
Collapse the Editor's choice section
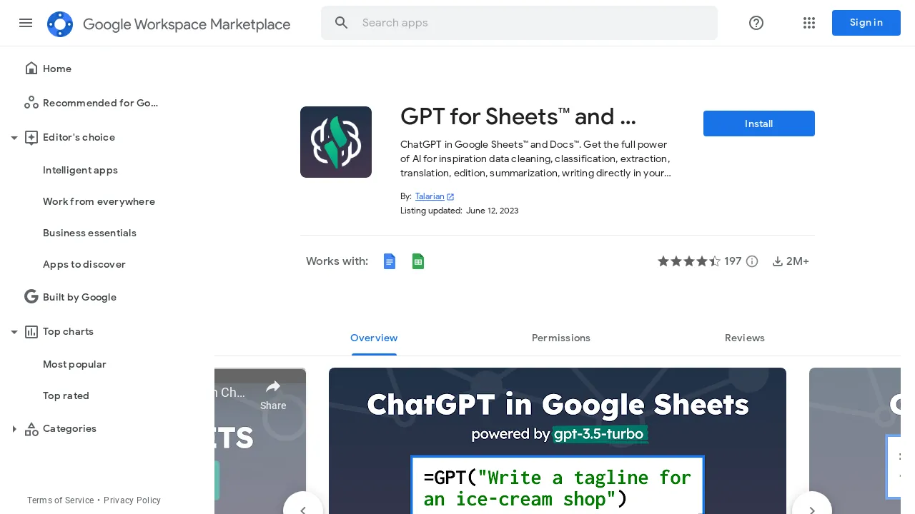pos(14,138)
